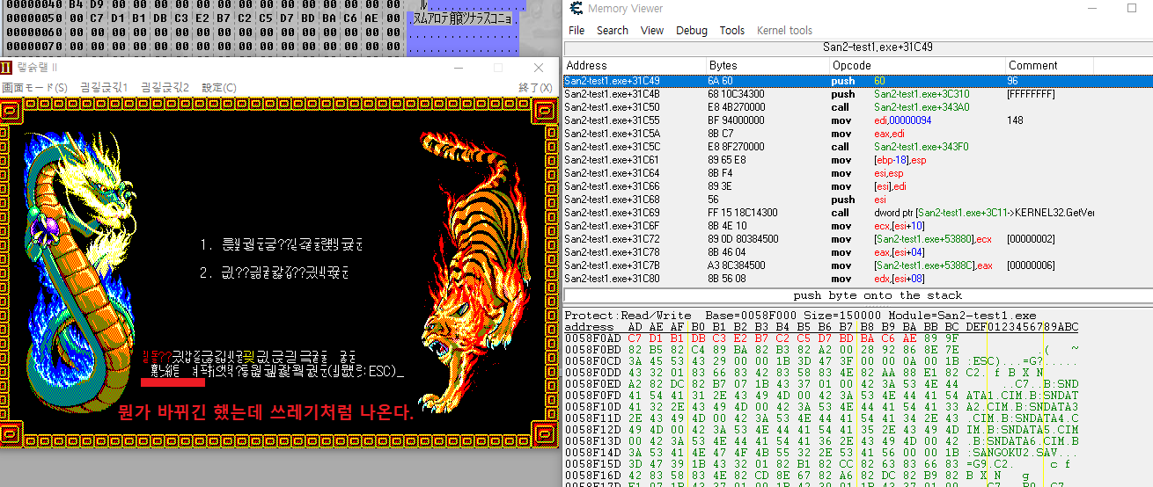Open the Kernel tools menu
The height and width of the screenshot is (487, 1153).
point(784,30)
